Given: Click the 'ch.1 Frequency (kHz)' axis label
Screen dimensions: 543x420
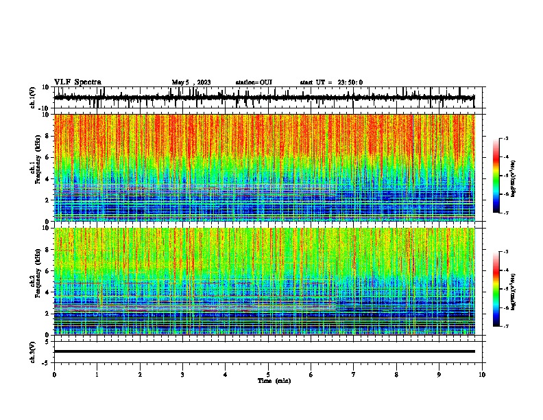Looking at the screenshot, I should click(36, 159).
